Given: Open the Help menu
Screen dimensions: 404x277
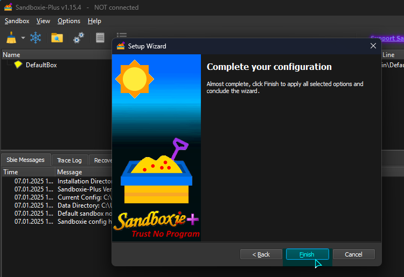Looking at the screenshot, I should click(x=94, y=21).
